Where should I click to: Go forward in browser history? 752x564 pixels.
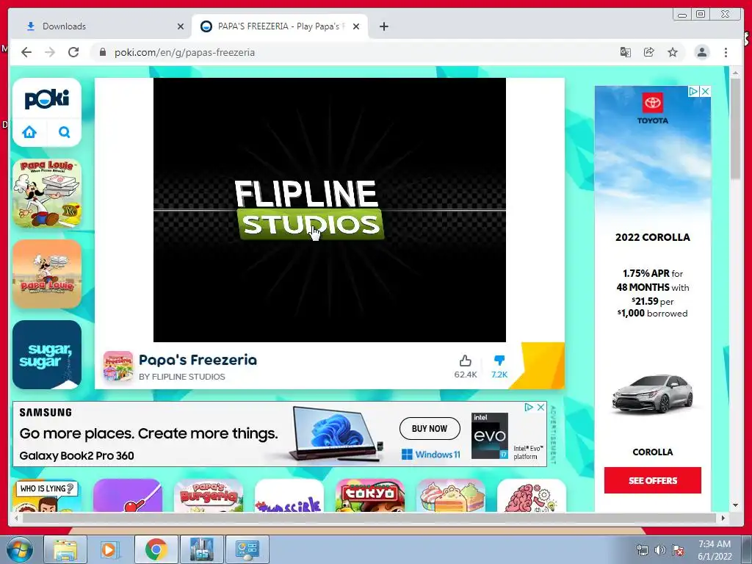click(x=50, y=52)
